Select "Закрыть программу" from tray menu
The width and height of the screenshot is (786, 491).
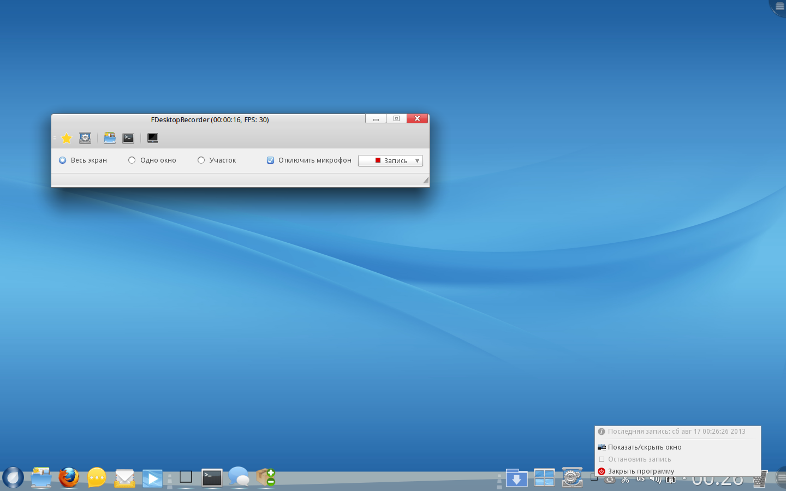coord(677,471)
